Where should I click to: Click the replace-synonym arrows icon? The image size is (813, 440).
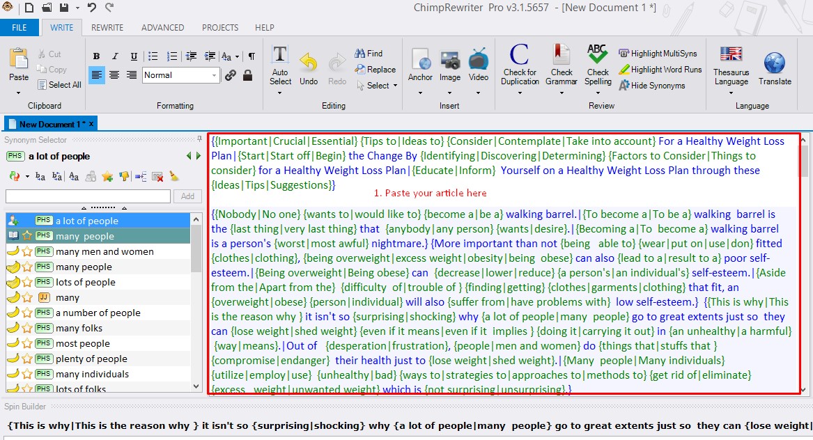(14, 176)
